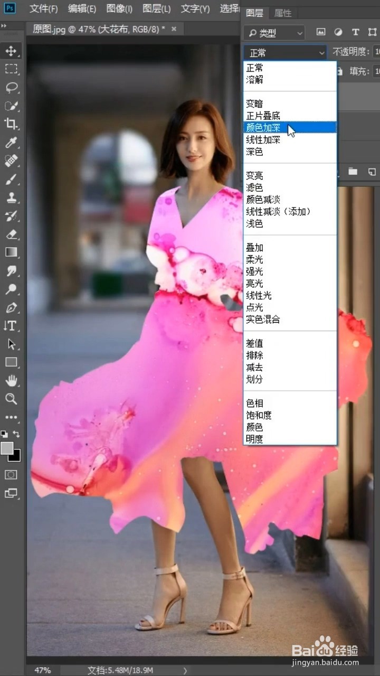Open the 选择 menu
The image size is (380, 676).
click(230, 8)
